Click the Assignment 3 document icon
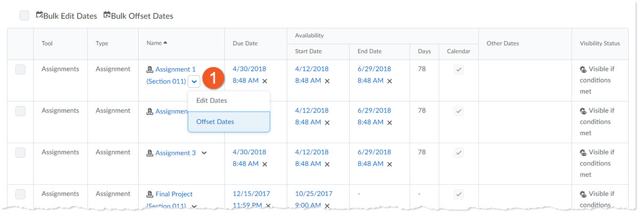639x213 pixels. click(150, 153)
